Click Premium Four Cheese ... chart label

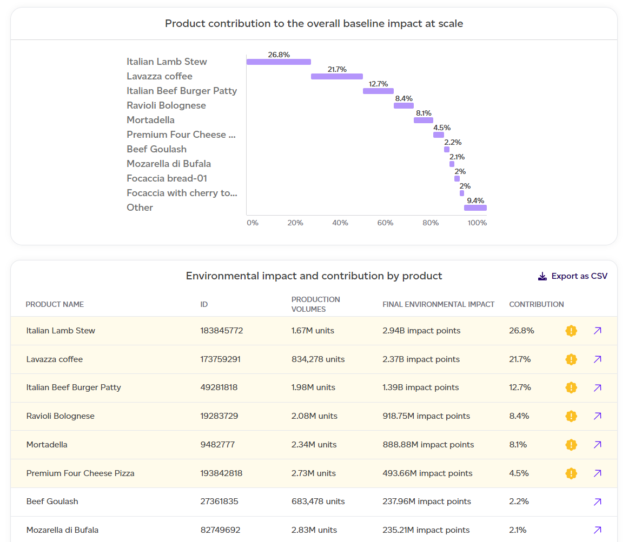pos(181,135)
